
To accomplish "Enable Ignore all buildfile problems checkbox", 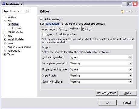I will (x=44, y=34).
